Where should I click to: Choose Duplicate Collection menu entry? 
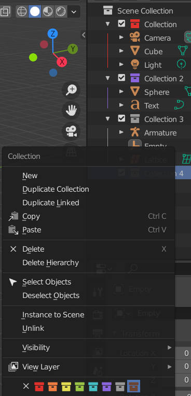tap(88, 189)
